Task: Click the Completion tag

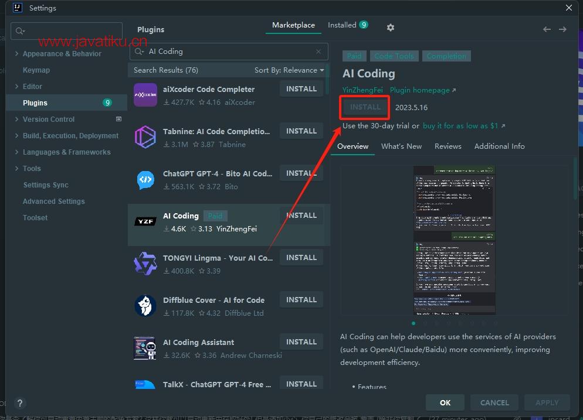Action: click(446, 56)
